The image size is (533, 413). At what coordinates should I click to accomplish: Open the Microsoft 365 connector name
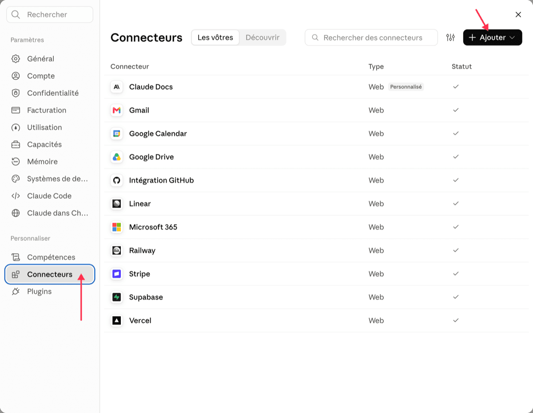point(153,227)
